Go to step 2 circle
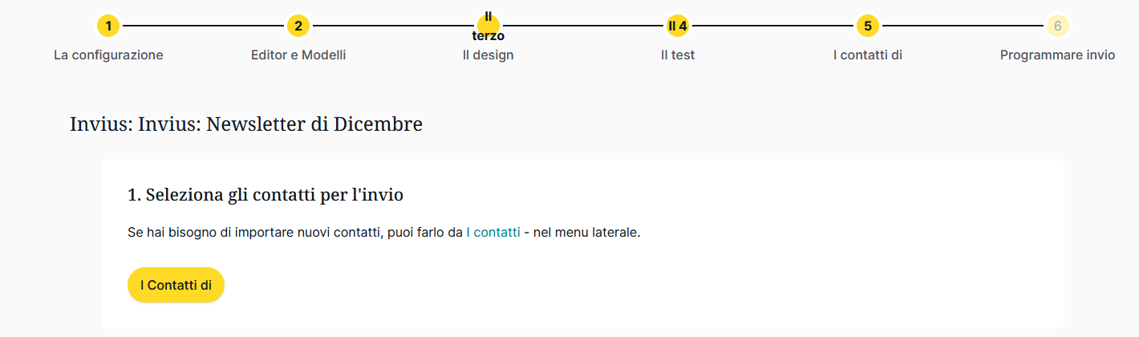Viewport: 1139px width, 337px height. pos(298,26)
